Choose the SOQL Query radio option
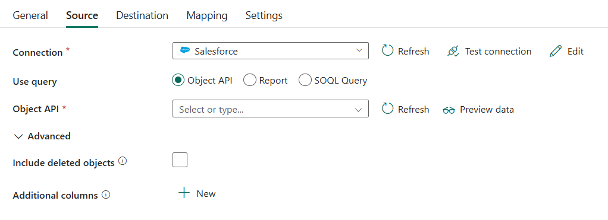The image size is (608, 220). (x=305, y=80)
